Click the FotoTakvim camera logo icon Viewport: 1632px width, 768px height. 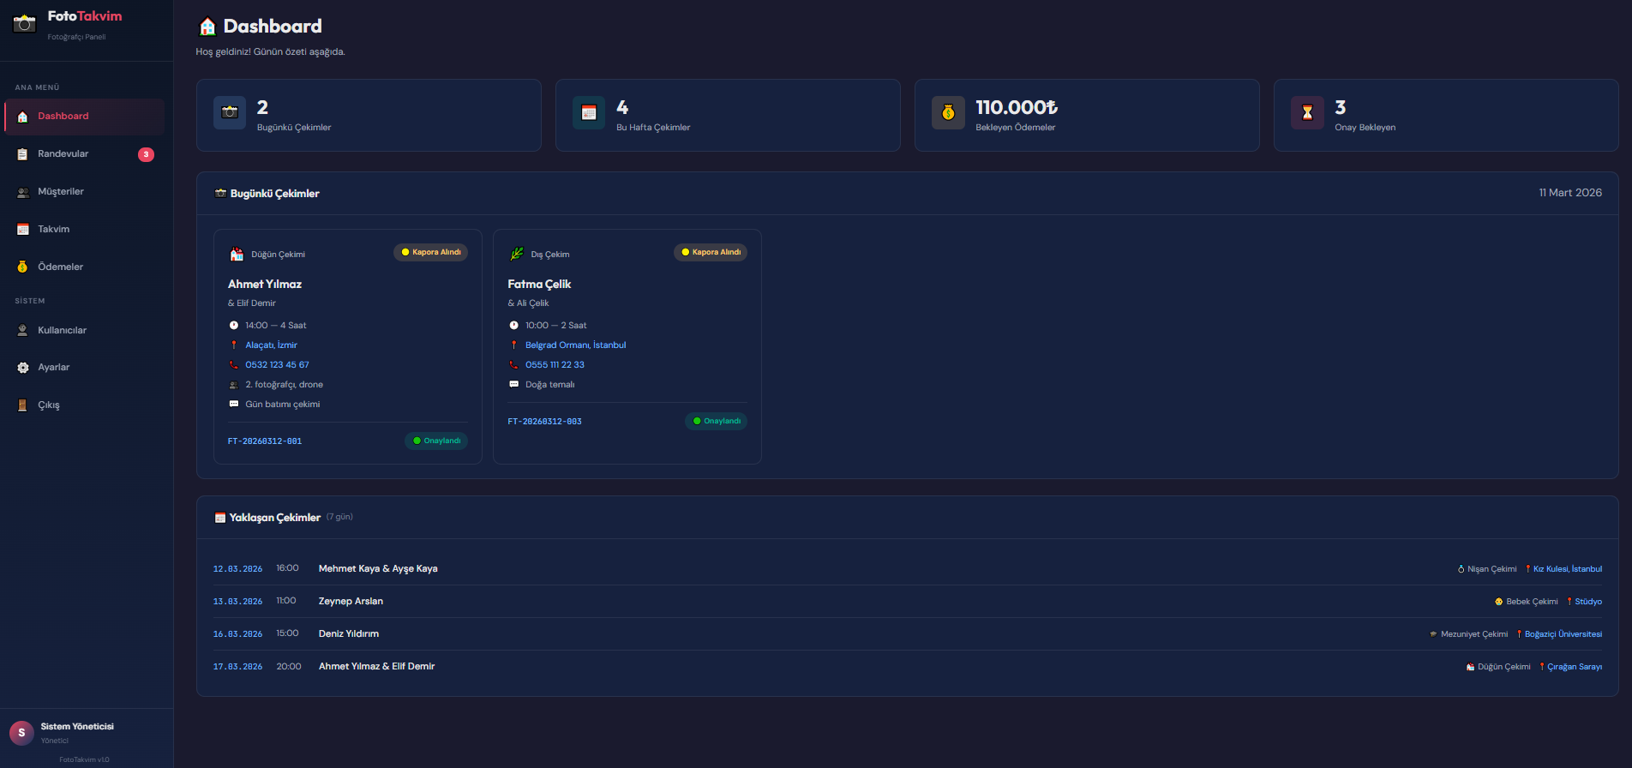click(25, 23)
